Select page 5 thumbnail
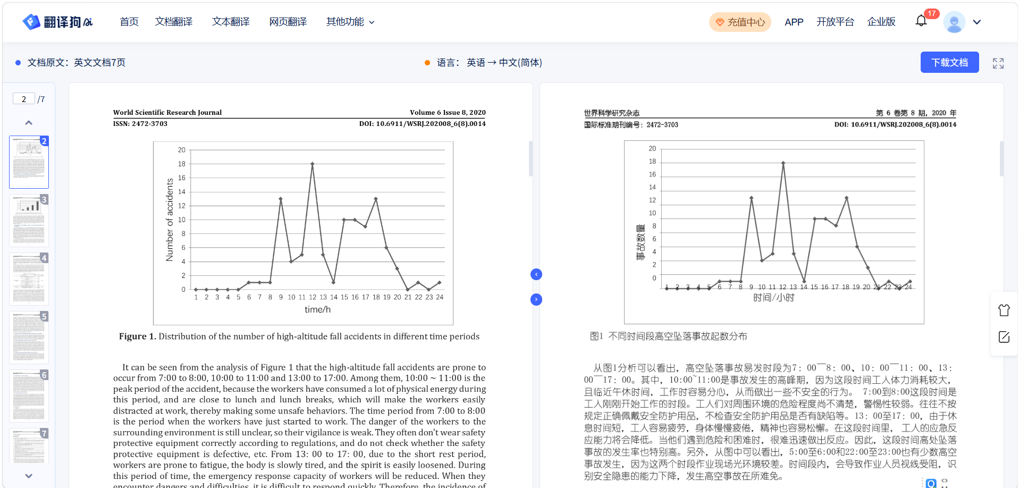This screenshot has height=488, width=1019. click(29, 338)
